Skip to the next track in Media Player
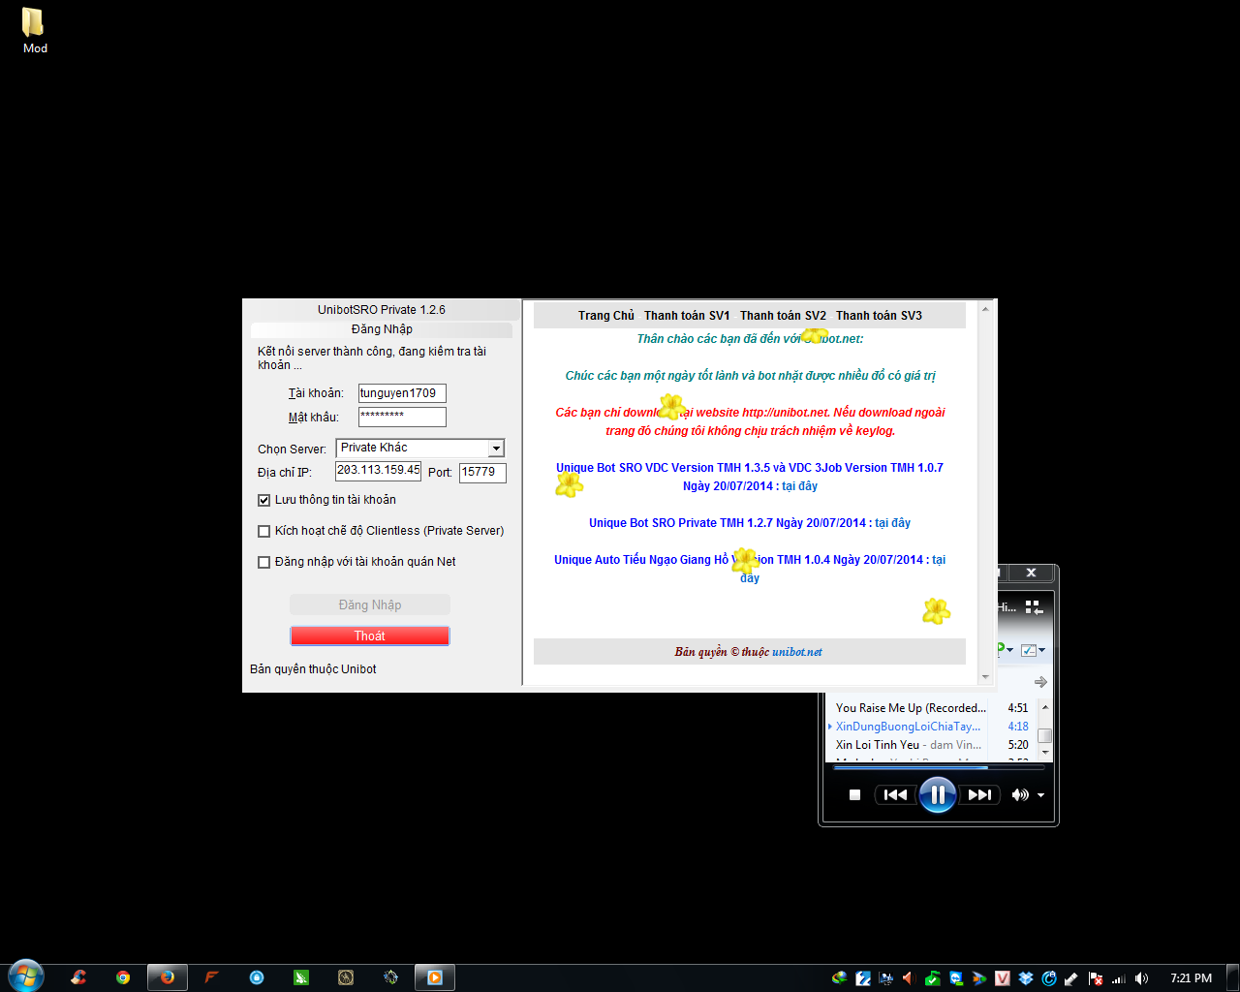This screenshot has height=992, width=1240. [979, 794]
